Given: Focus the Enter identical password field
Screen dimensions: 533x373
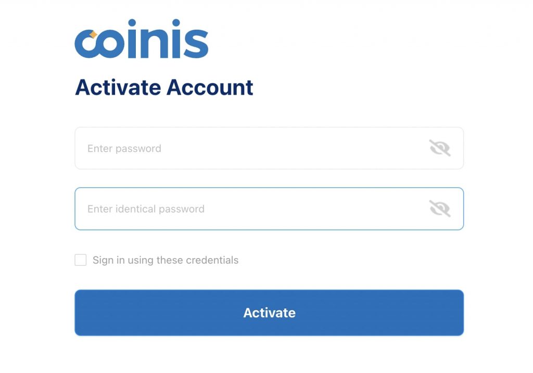Looking at the screenshot, I should (x=250, y=209).
